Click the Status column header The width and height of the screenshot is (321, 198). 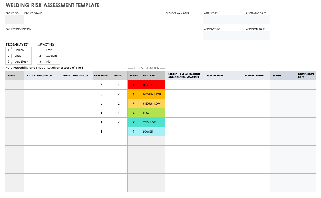click(282, 76)
